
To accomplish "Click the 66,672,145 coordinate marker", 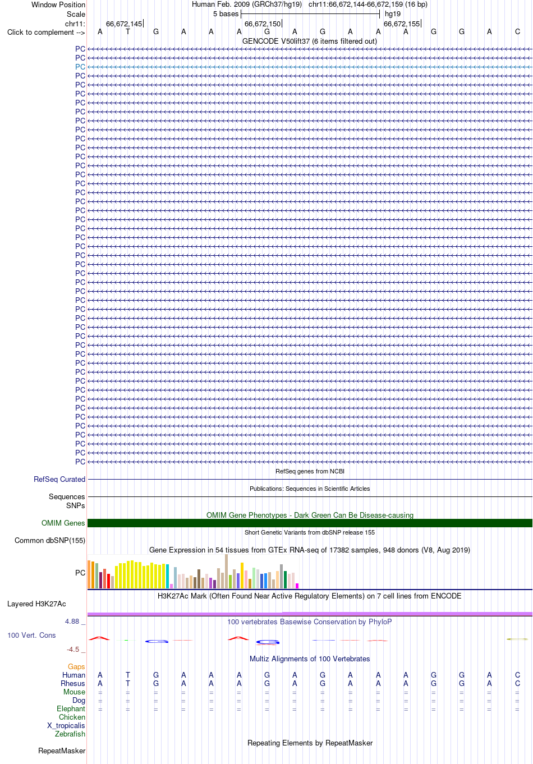I will point(124,24).
